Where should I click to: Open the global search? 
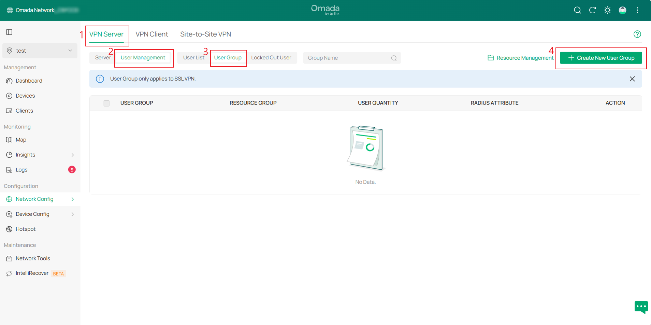(x=577, y=10)
